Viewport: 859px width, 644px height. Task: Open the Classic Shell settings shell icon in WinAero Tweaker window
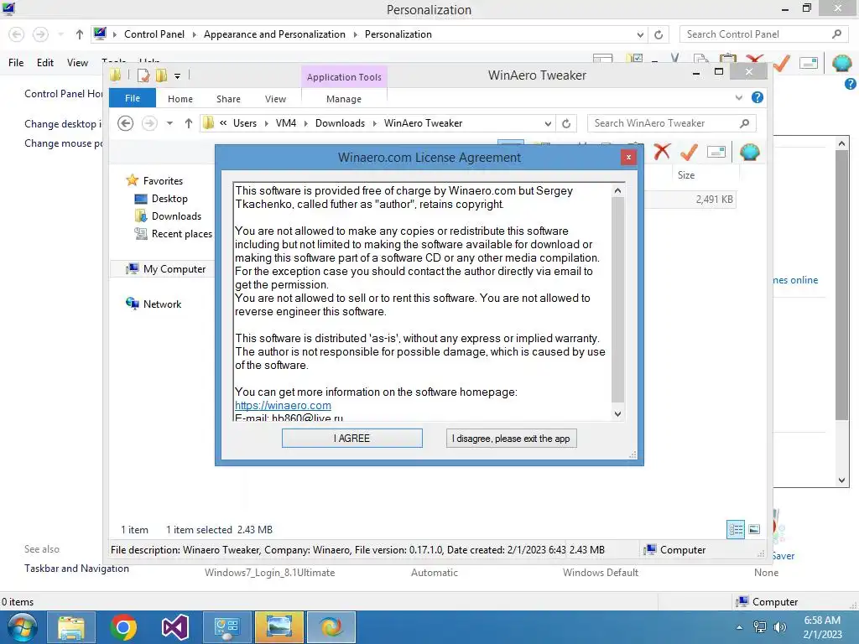click(x=749, y=152)
